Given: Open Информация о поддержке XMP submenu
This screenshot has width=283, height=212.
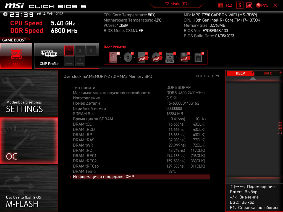Looking at the screenshot, I should (x=141, y=177).
